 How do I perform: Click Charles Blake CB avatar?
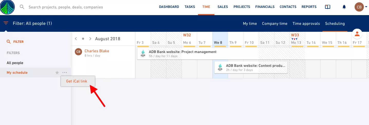tap(78, 52)
